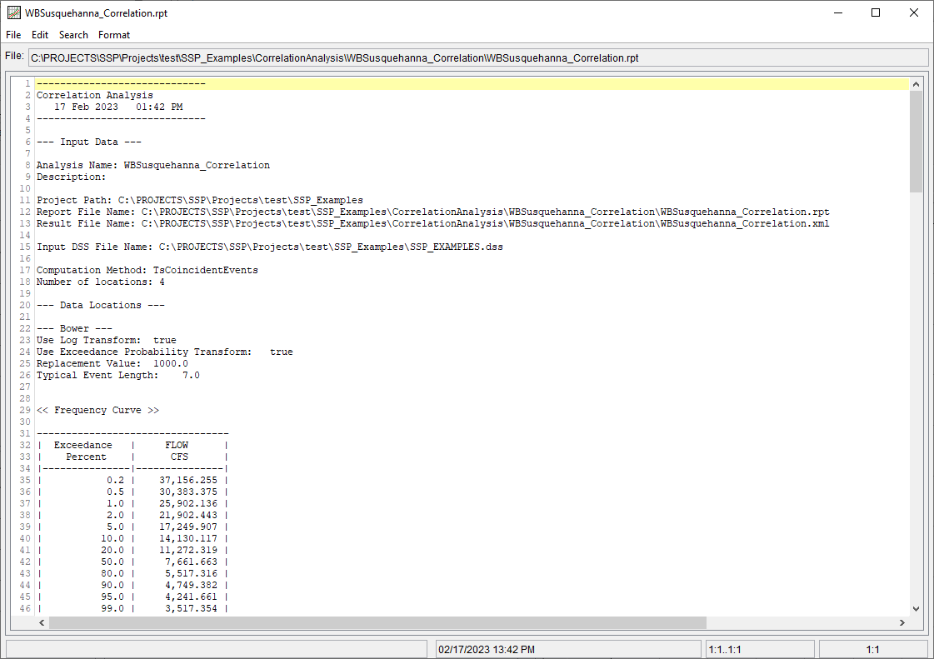Viewport: 934px width, 659px height.
Task: Click the flow value 30,383.375
Action: tap(188, 492)
